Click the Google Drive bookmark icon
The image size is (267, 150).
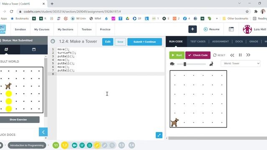pos(127,18)
